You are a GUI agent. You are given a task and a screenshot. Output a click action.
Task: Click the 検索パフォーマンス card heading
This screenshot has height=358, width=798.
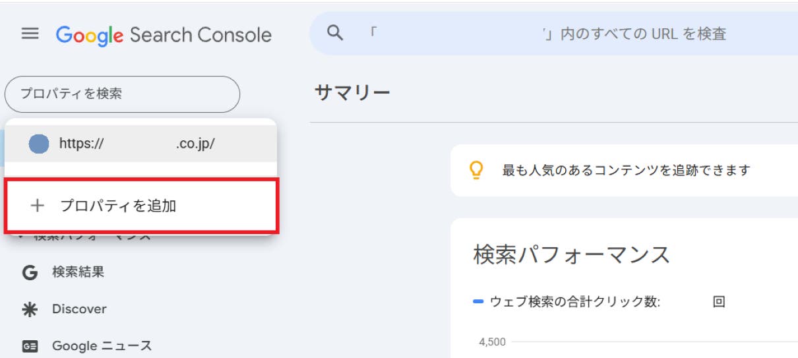[x=572, y=254]
